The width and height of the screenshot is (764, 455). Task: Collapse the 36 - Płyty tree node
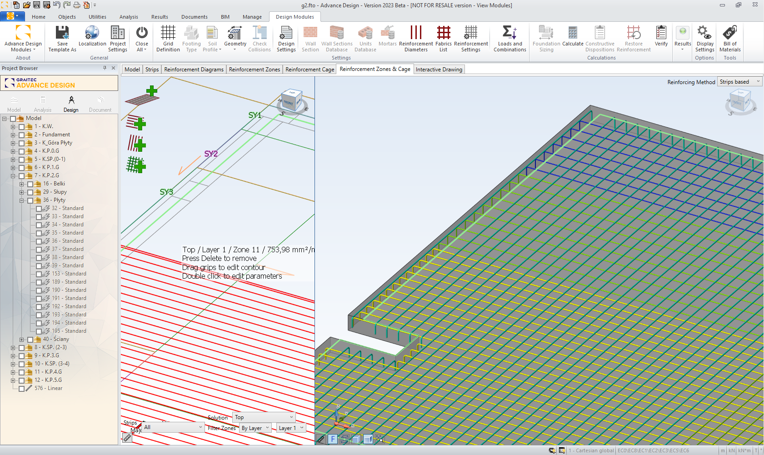pyautogui.click(x=21, y=200)
